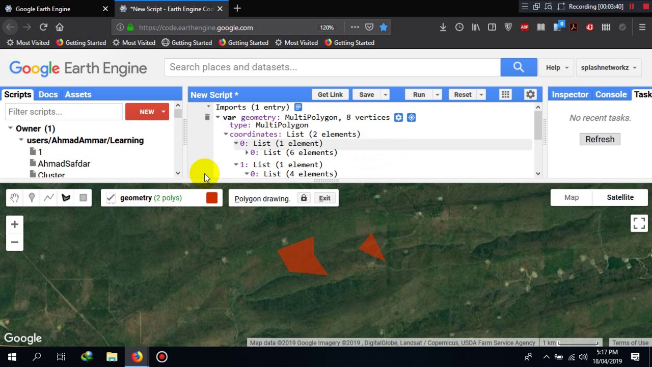This screenshot has width=652, height=367.
Task: Click the Save button
Action: (x=366, y=94)
